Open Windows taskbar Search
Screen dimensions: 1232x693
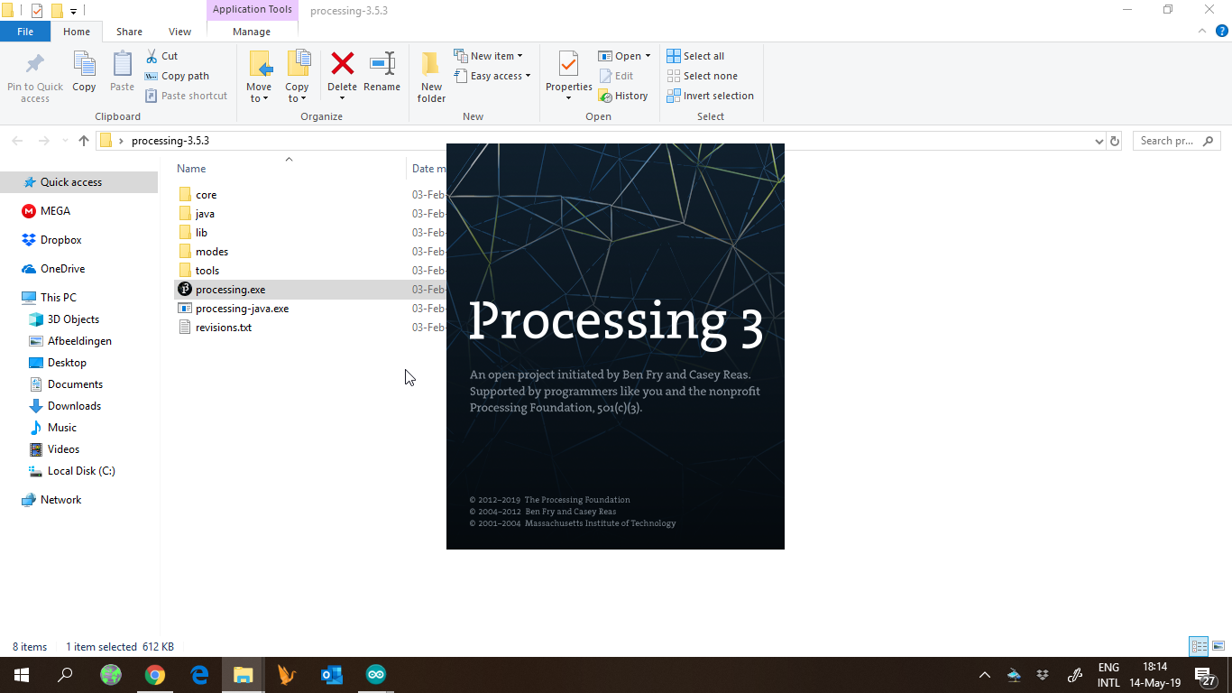tap(65, 675)
